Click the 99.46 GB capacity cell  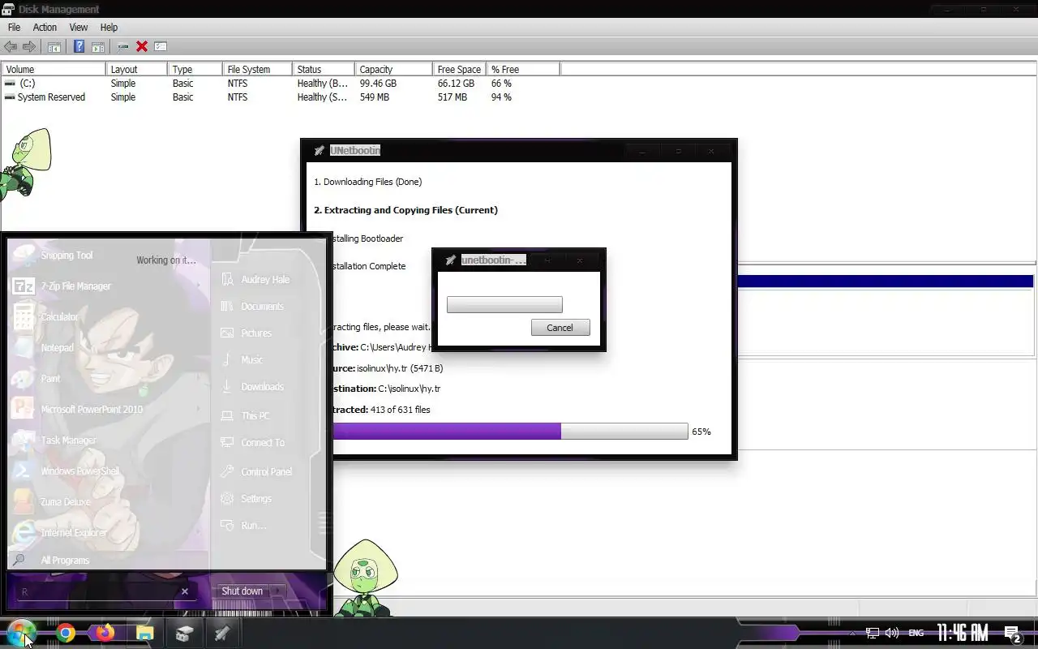[x=378, y=84]
